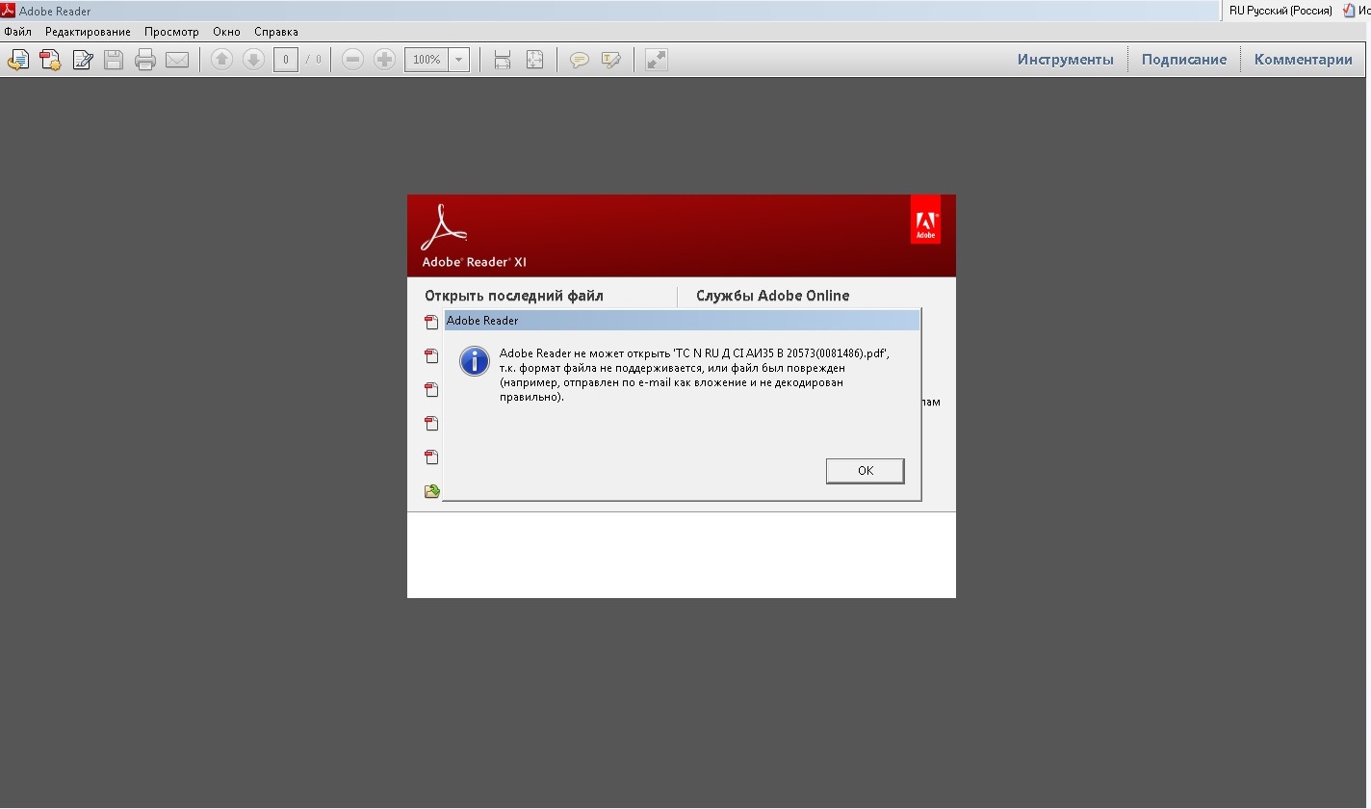This screenshot has width=1371, height=809.
Task: Click the Create PDF online icon
Action: point(50,60)
